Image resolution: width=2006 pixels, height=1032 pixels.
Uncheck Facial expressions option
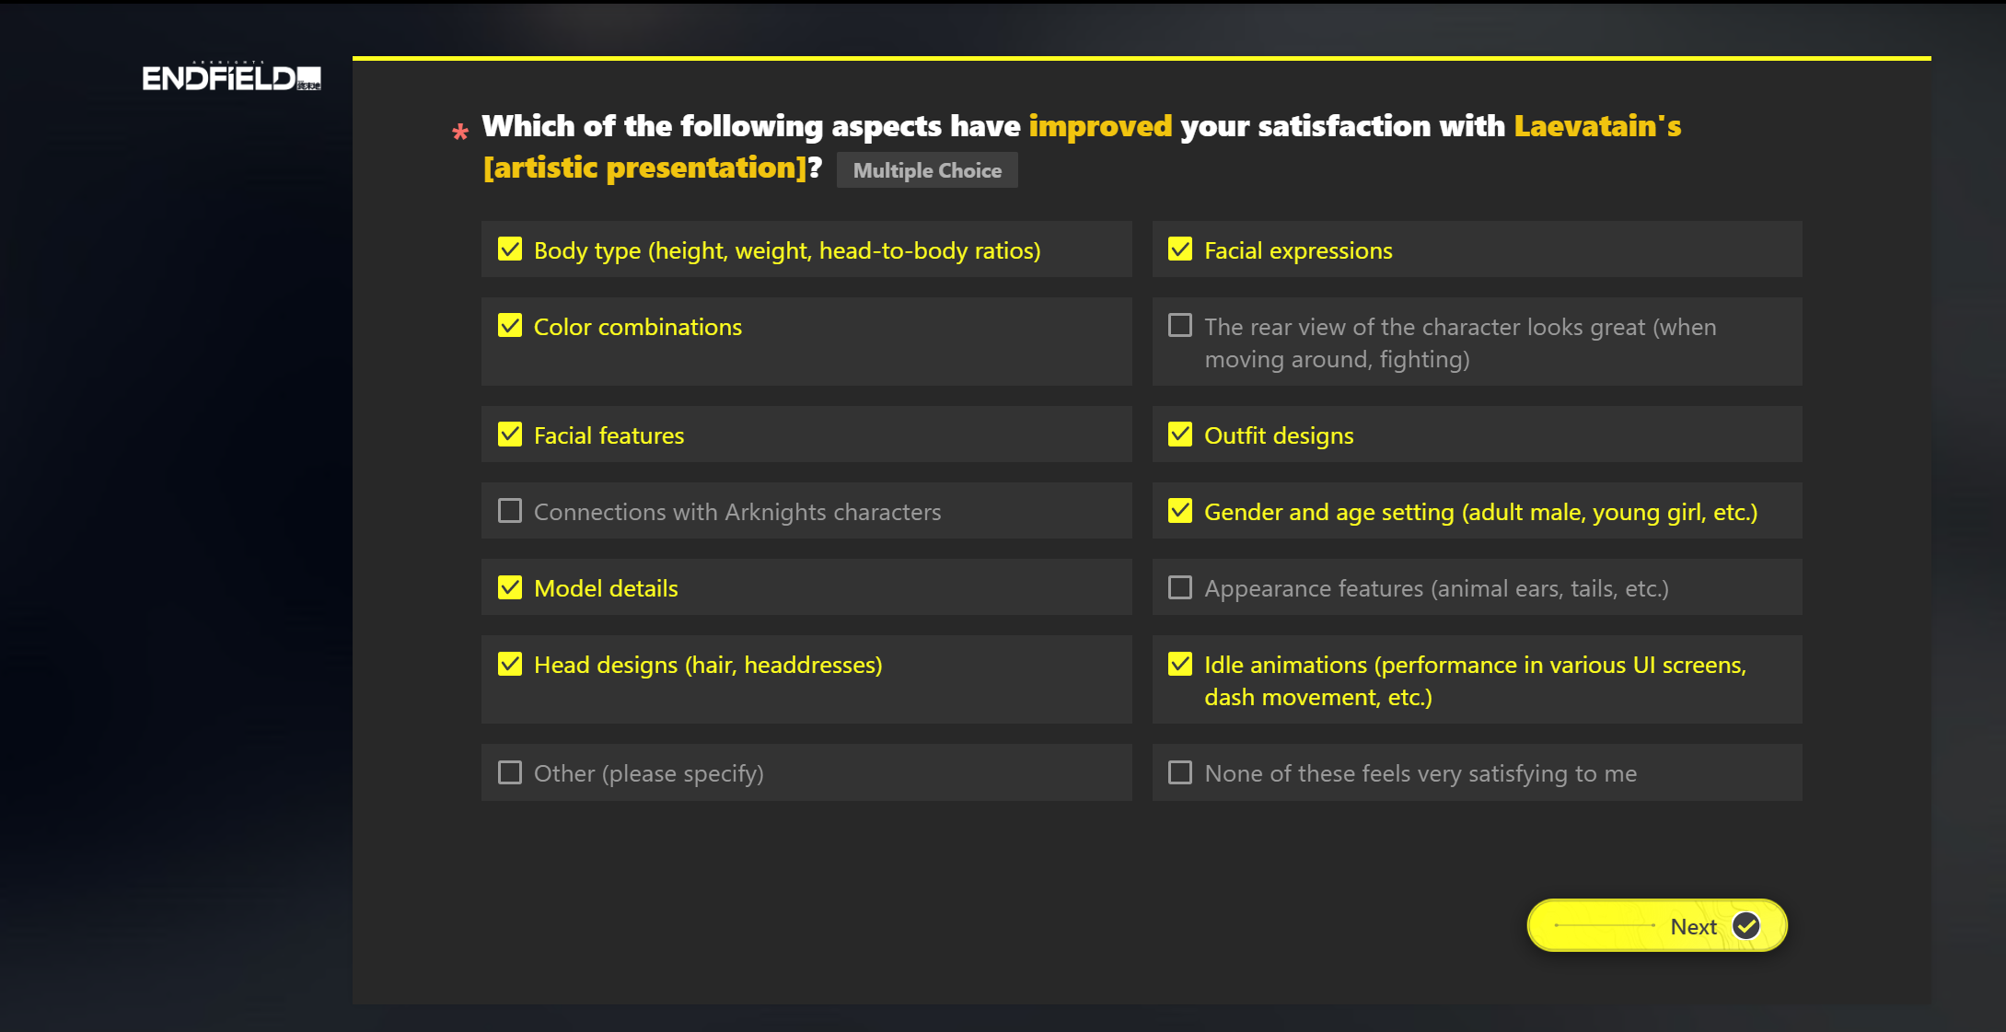(1180, 249)
